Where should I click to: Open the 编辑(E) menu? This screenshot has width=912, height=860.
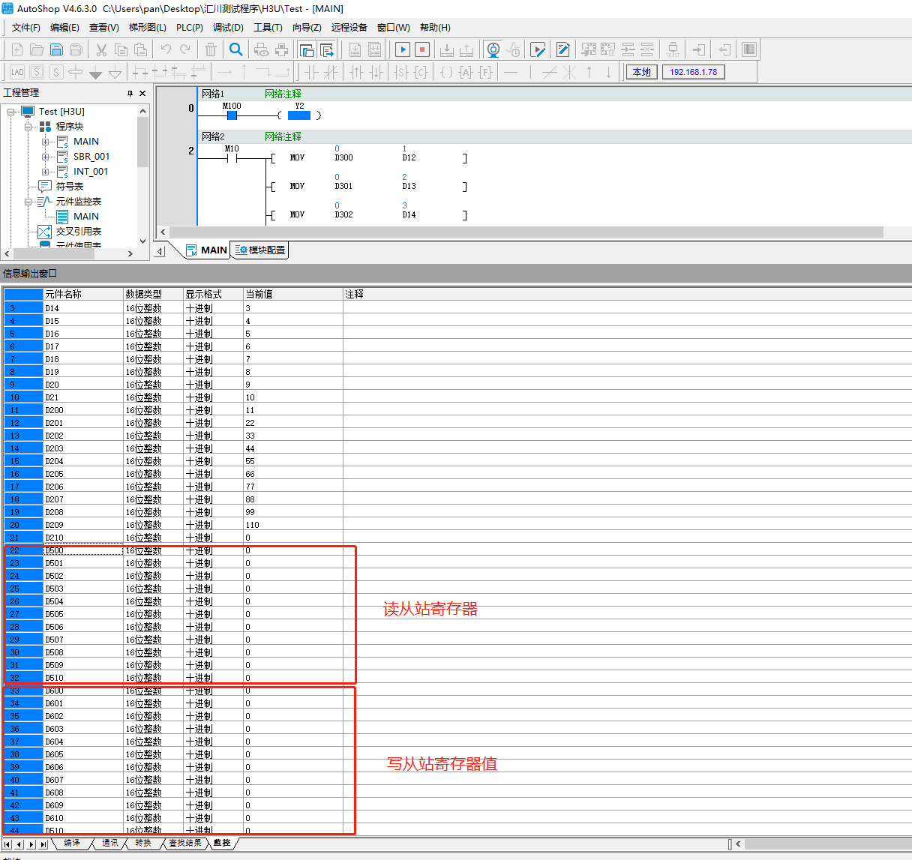(64, 27)
